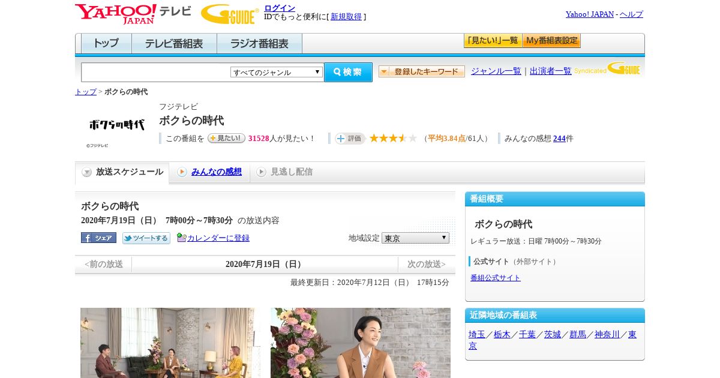Select the 放送スケジュール tab
This screenshot has width=720, height=378.
coord(122,172)
